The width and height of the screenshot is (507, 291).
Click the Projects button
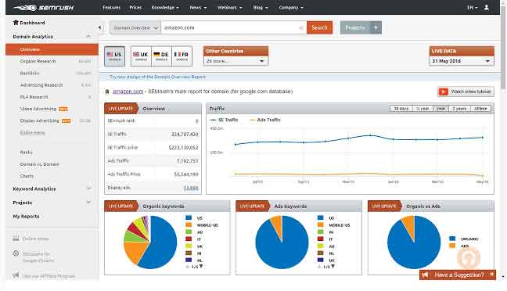click(x=355, y=28)
